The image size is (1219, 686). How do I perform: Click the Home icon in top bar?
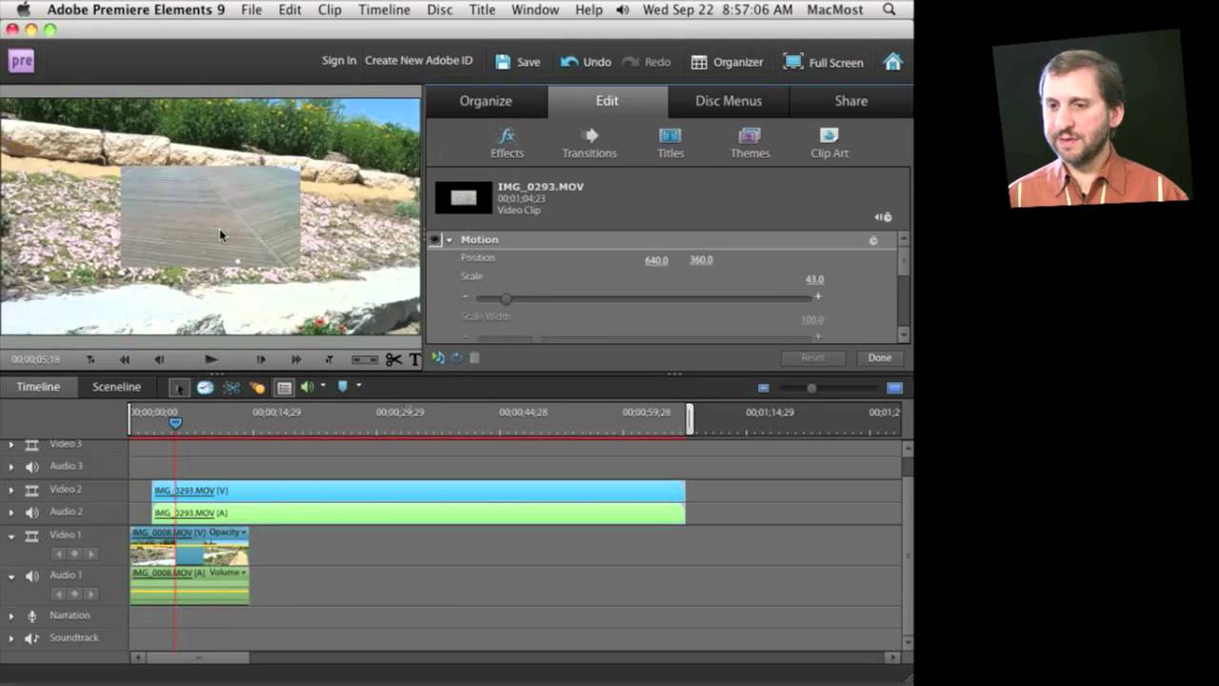click(x=892, y=62)
